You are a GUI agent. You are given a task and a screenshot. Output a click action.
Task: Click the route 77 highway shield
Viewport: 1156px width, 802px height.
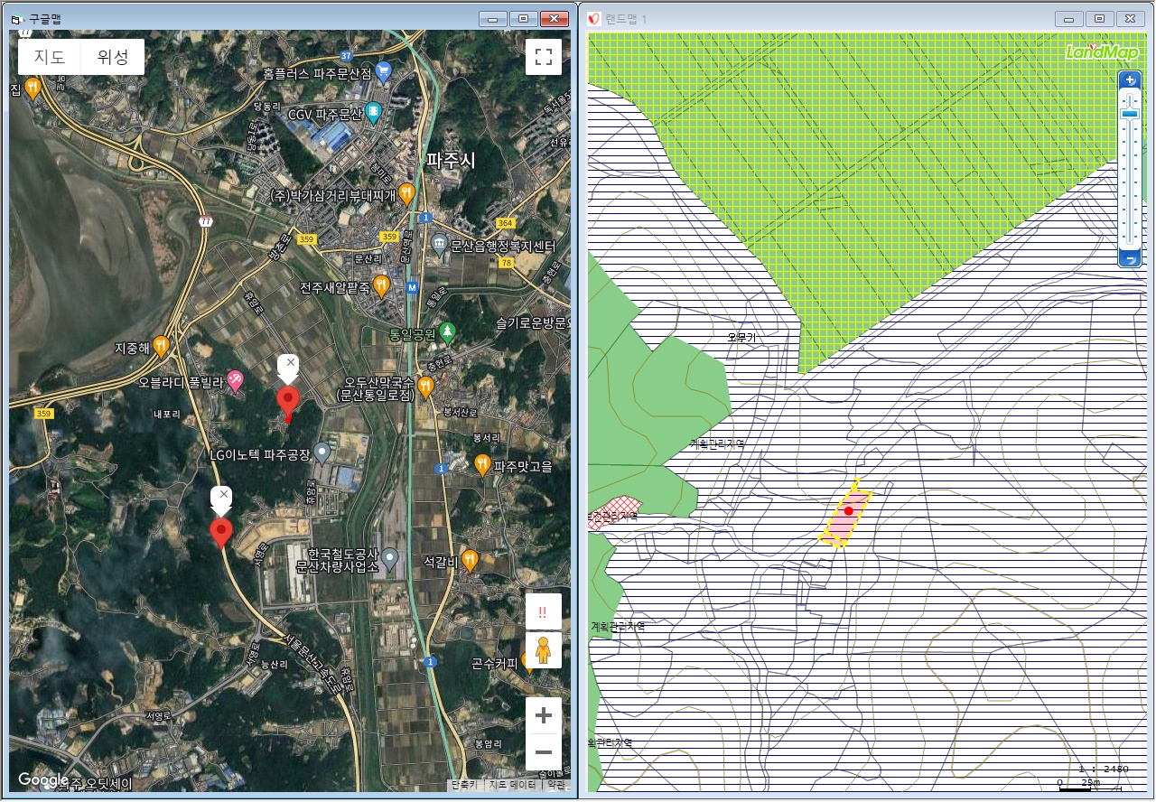207,220
